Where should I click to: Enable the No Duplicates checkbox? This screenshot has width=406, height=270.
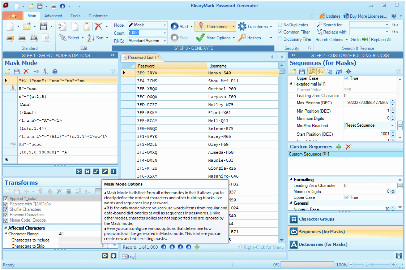point(280,25)
